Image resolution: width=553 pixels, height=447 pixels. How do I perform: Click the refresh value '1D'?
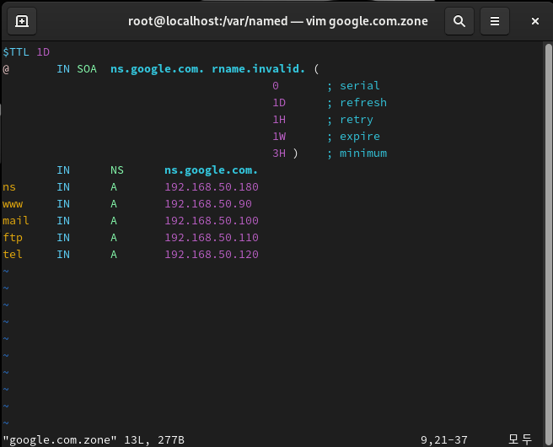[279, 103]
